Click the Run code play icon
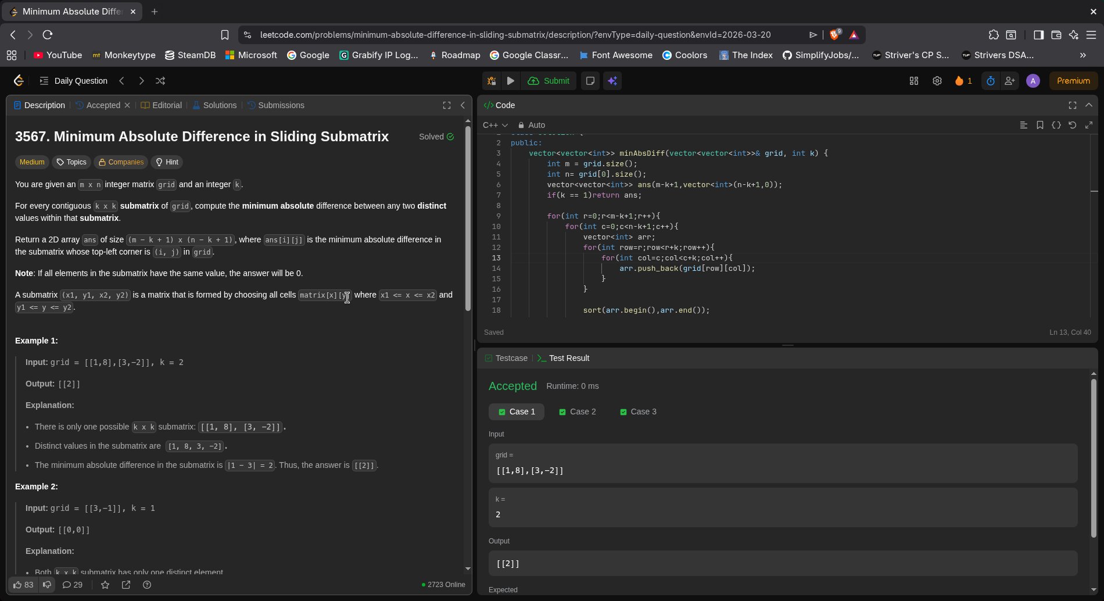 point(510,81)
